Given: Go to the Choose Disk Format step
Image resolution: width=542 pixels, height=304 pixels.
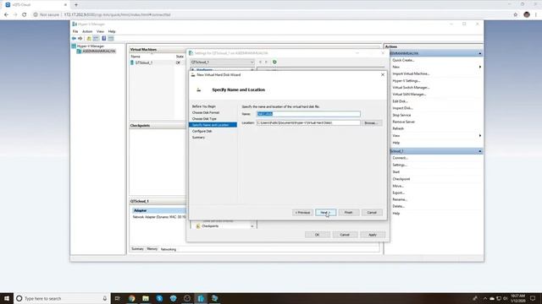Looking at the screenshot, I should click(x=206, y=112).
